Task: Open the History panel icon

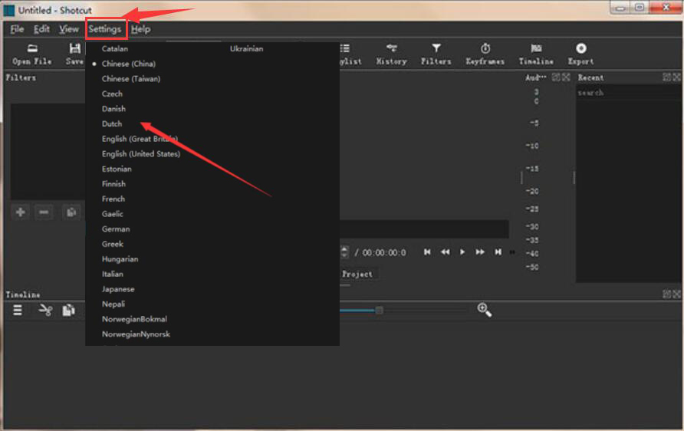Action: pos(391,54)
